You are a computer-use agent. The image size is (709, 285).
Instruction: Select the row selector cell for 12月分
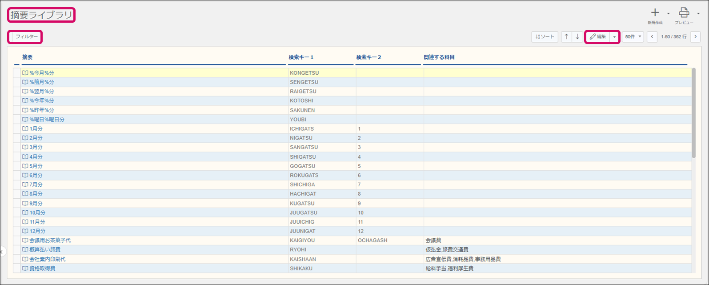pos(17,231)
